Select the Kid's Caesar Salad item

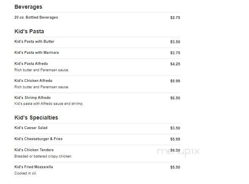point(31,128)
